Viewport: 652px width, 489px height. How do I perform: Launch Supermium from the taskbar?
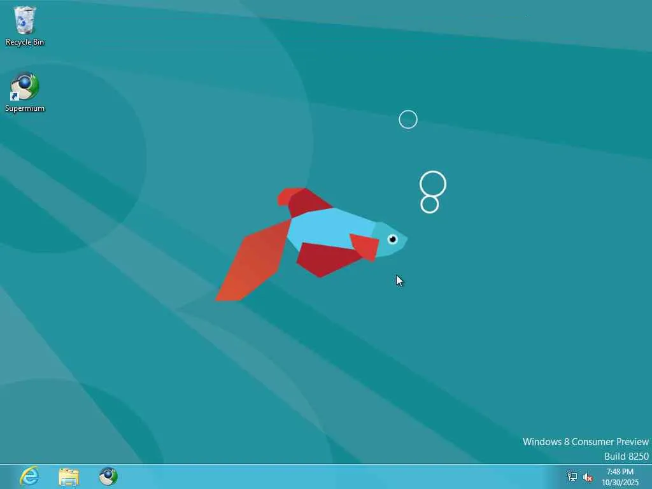(108, 476)
